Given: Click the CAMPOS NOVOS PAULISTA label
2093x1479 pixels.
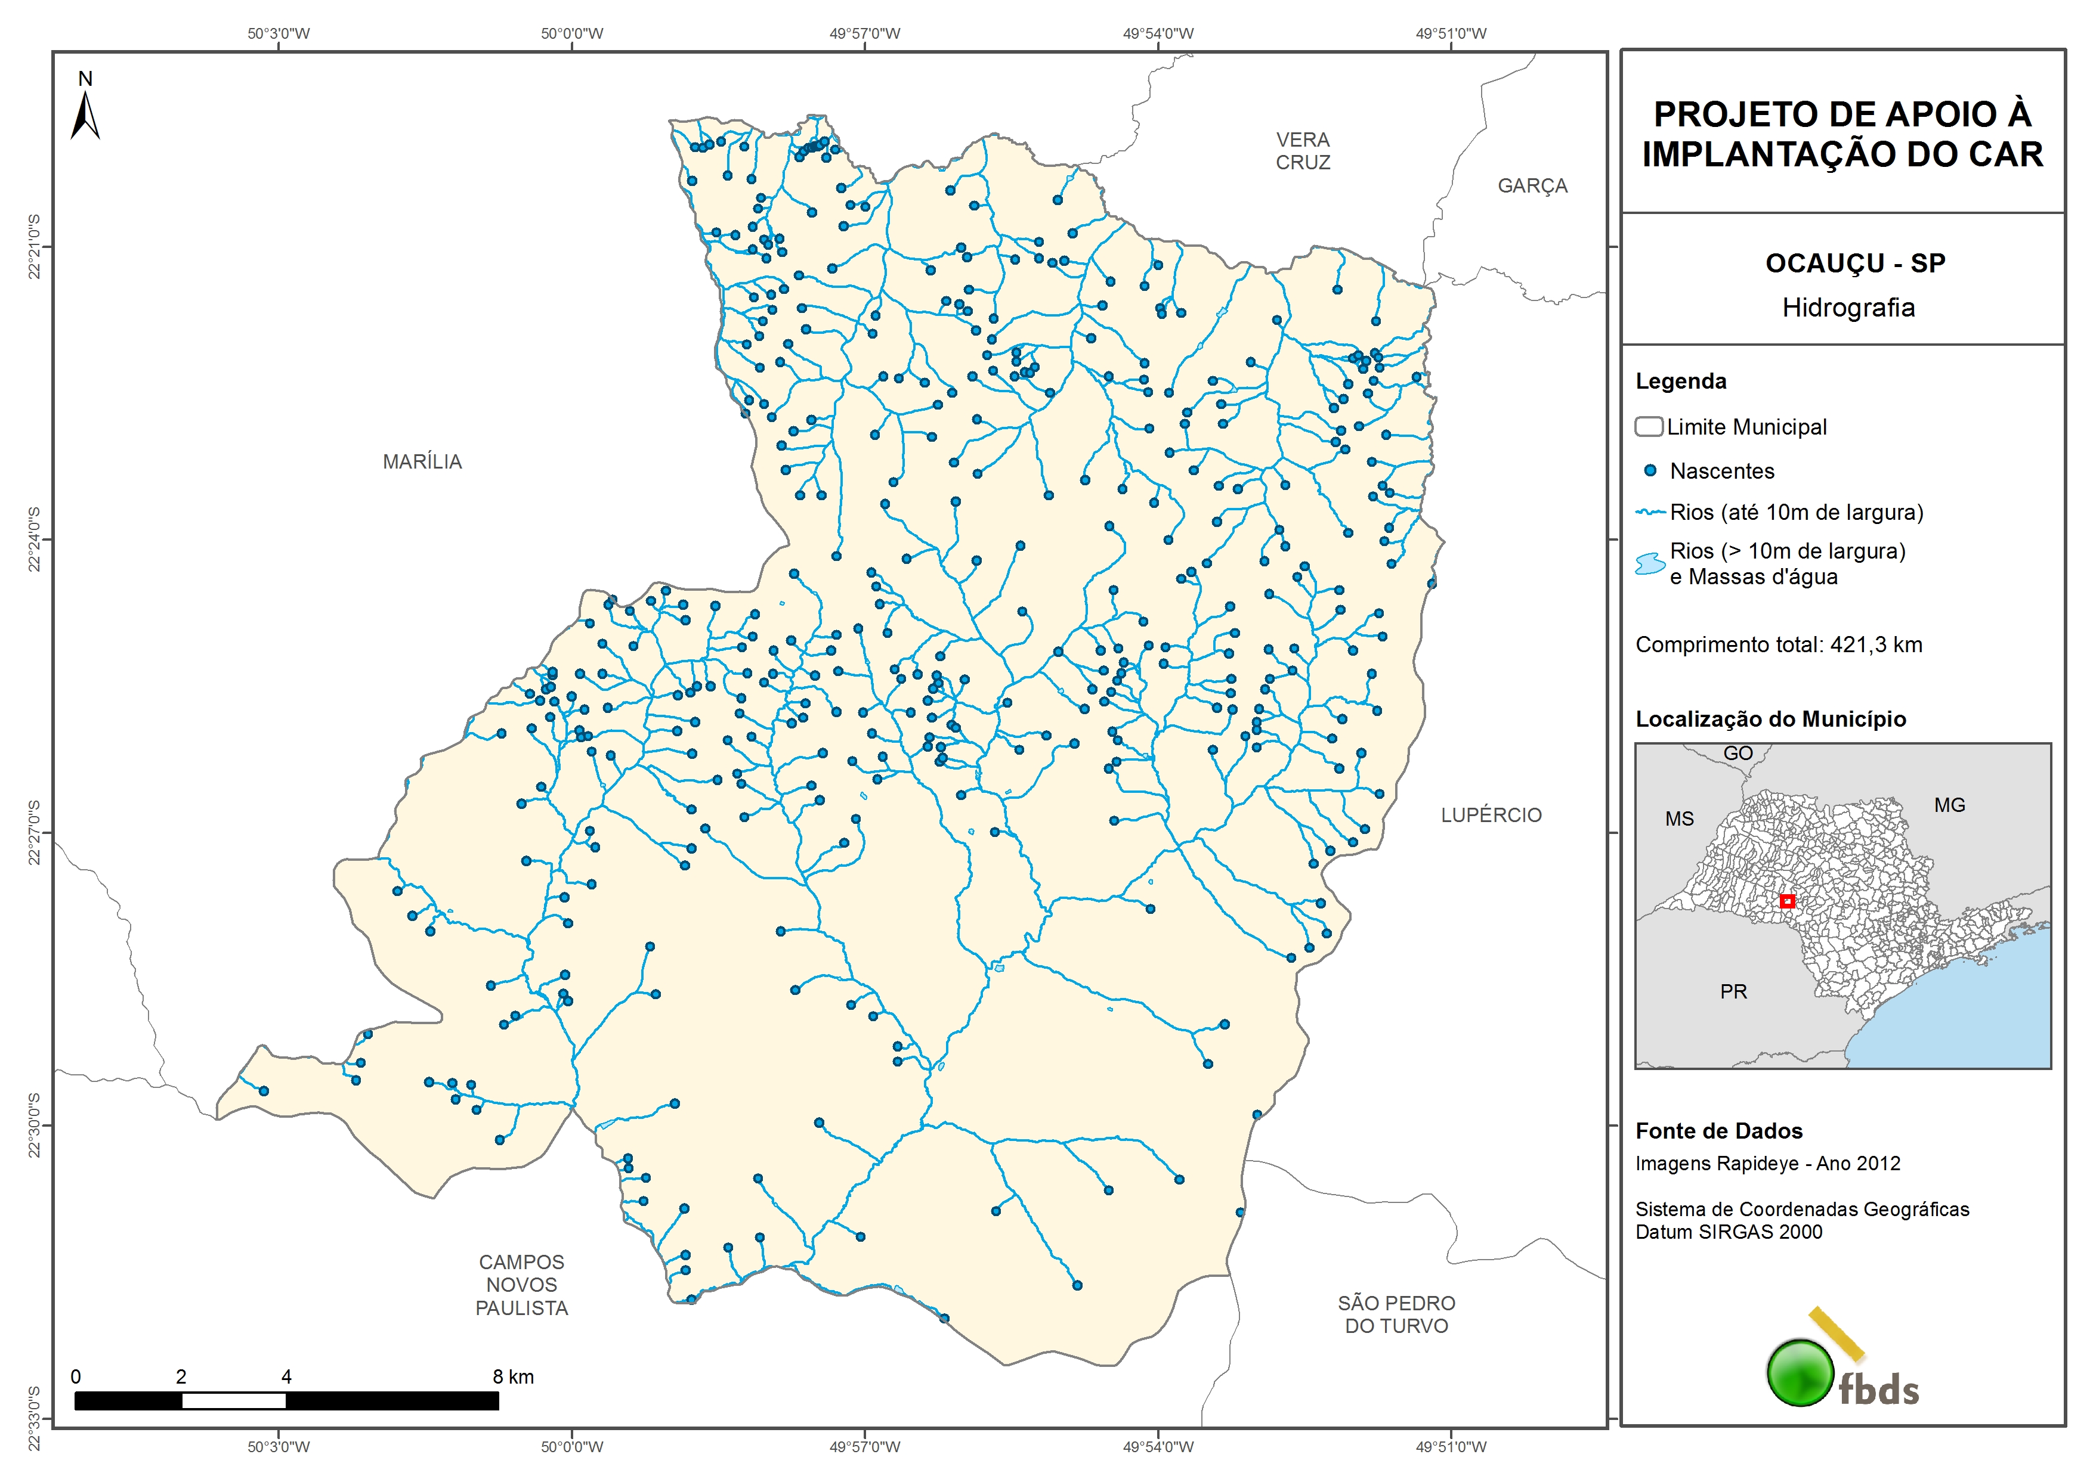Looking at the screenshot, I should (521, 1285).
